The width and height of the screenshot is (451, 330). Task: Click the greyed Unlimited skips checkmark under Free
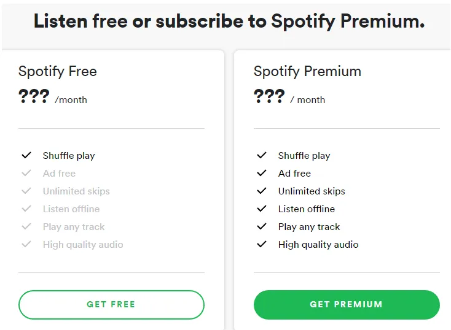tap(26, 191)
